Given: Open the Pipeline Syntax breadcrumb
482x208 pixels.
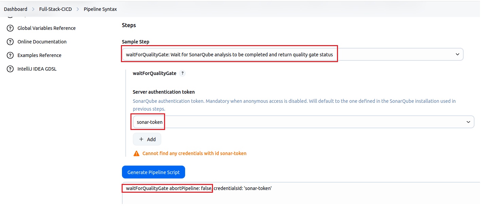Looking at the screenshot, I should tap(100, 9).
